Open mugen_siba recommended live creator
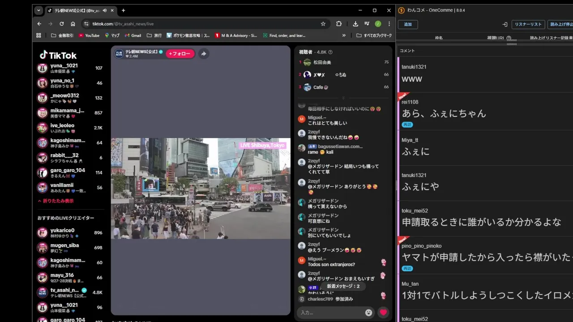The image size is (573, 322). click(70, 247)
